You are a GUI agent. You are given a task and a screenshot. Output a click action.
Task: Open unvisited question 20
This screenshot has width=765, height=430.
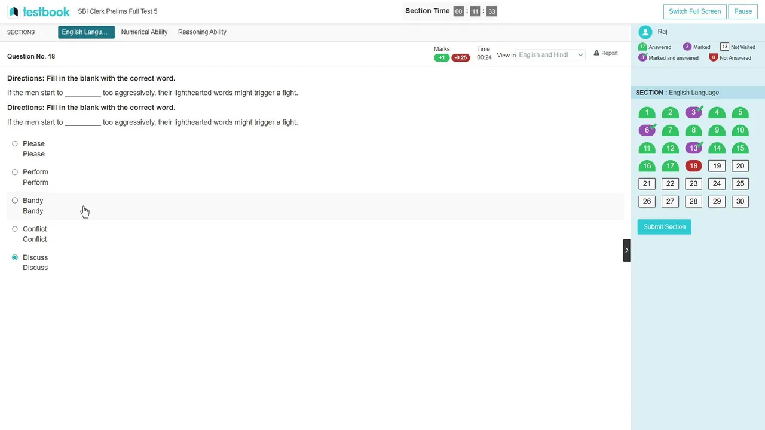click(740, 166)
